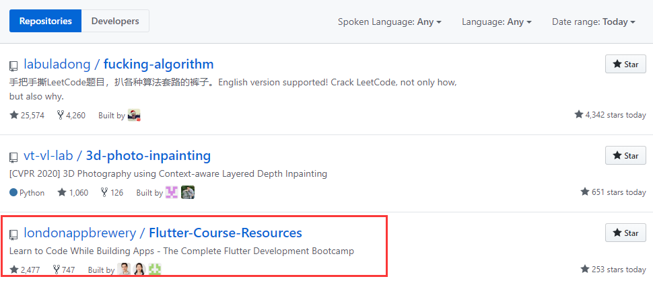The height and width of the screenshot is (283, 653).
Task: View the 25,574 stargazers count
Action: pyautogui.click(x=27, y=115)
